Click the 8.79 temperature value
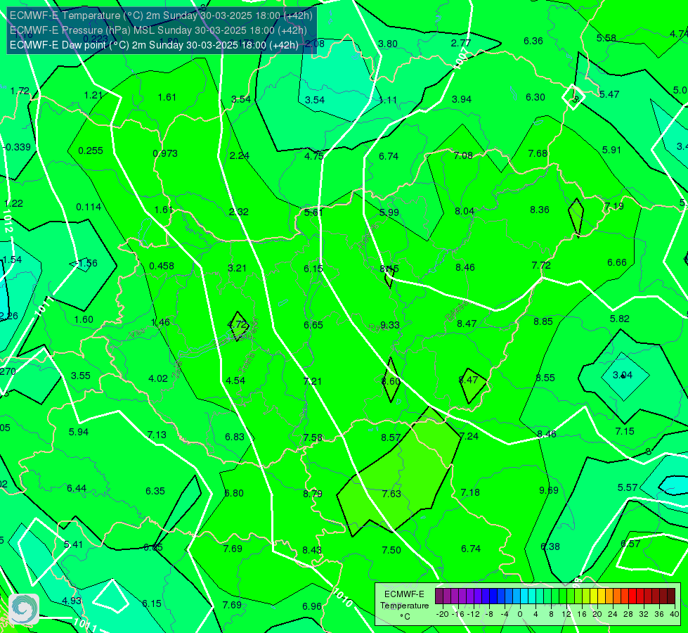688x633 pixels. pyautogui.click(x=313, y=494)
